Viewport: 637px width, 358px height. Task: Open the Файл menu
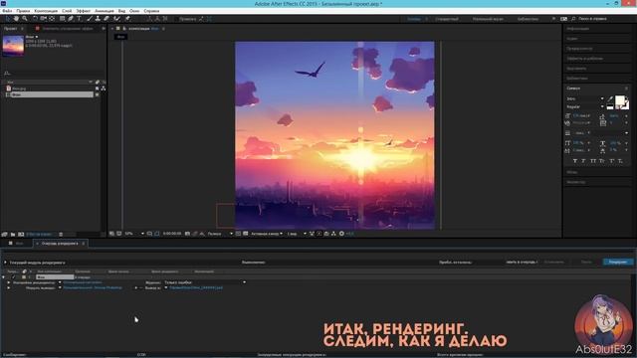(7, 11)
